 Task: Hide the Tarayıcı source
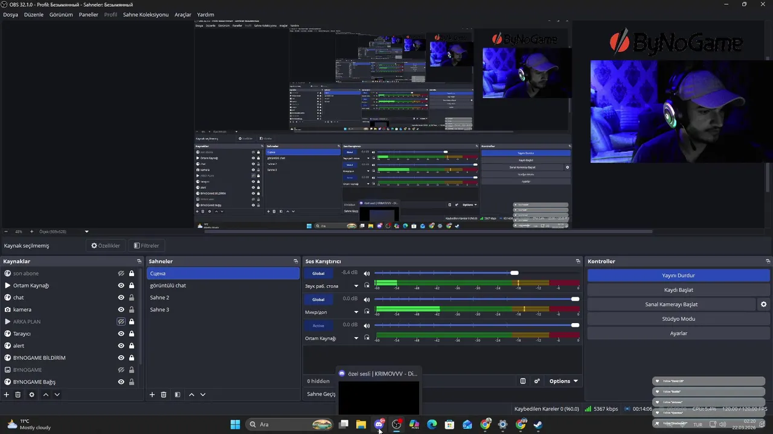121,334
